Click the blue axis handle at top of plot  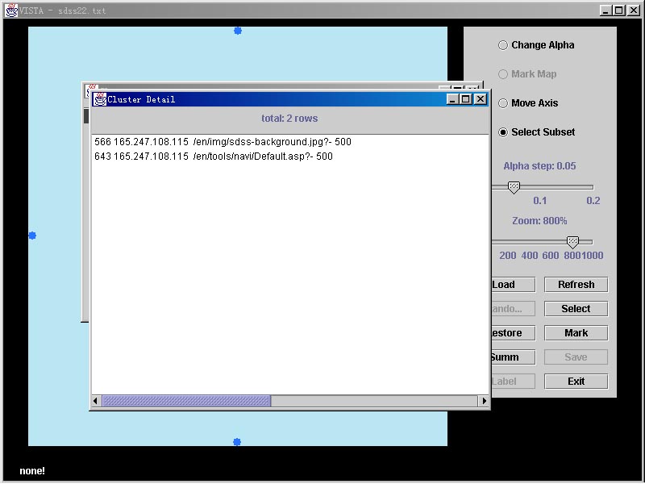point(238,31)
